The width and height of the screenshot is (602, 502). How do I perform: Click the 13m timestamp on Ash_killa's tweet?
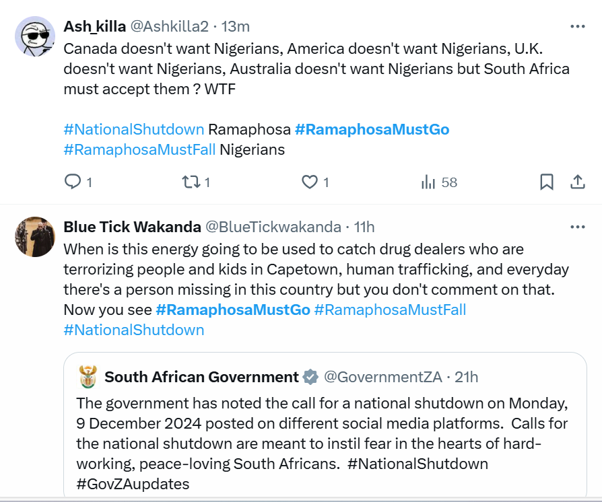(236, 26)
